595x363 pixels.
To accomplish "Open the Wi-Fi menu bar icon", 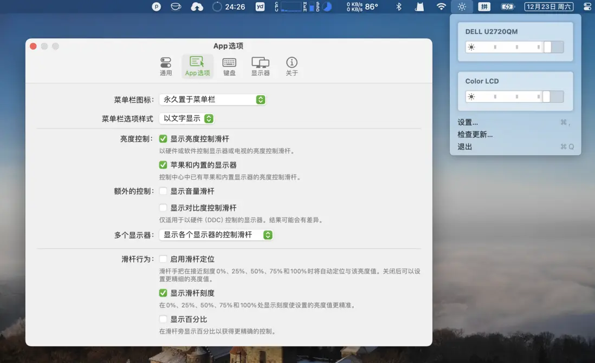I will coord(441,6).
